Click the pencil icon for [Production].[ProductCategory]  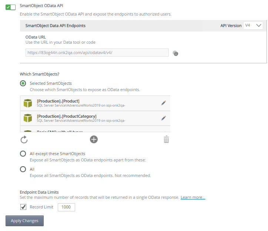coord(164,118)
